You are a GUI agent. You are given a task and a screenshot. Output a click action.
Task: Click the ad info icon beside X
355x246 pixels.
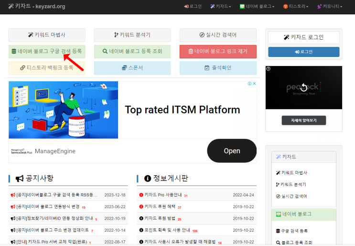(249, 83)
